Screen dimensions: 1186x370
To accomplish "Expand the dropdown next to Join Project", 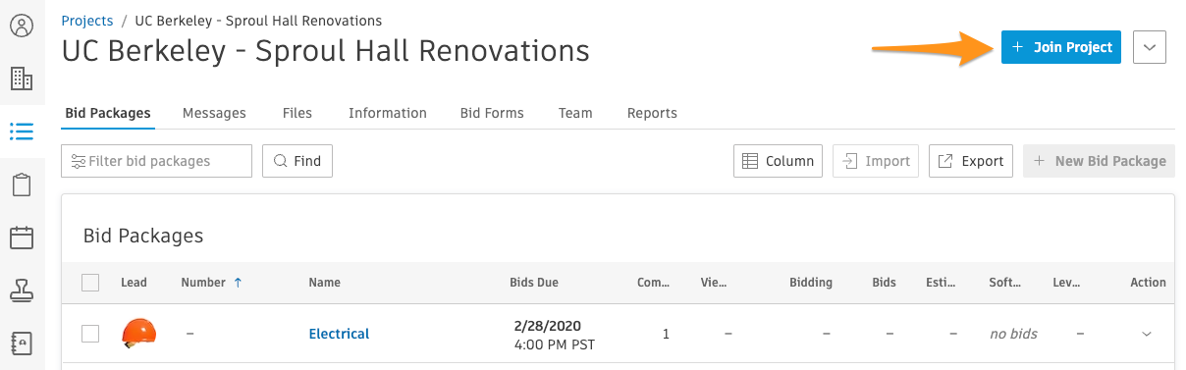I will pyautogui.click(x=1150, y=47).
